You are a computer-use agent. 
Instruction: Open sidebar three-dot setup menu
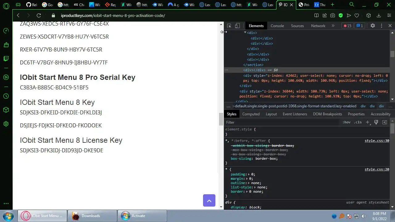6,203
